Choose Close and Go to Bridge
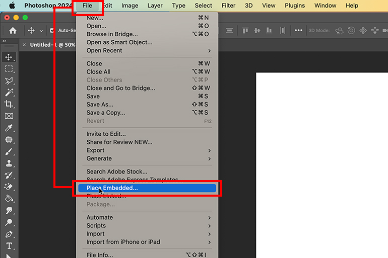 148,88
